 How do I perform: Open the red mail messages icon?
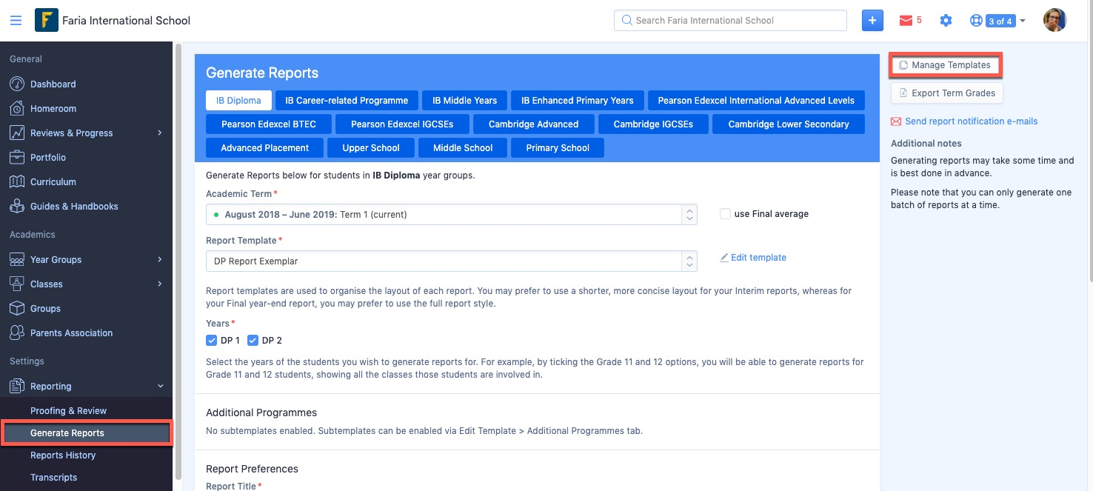point(906,21)
